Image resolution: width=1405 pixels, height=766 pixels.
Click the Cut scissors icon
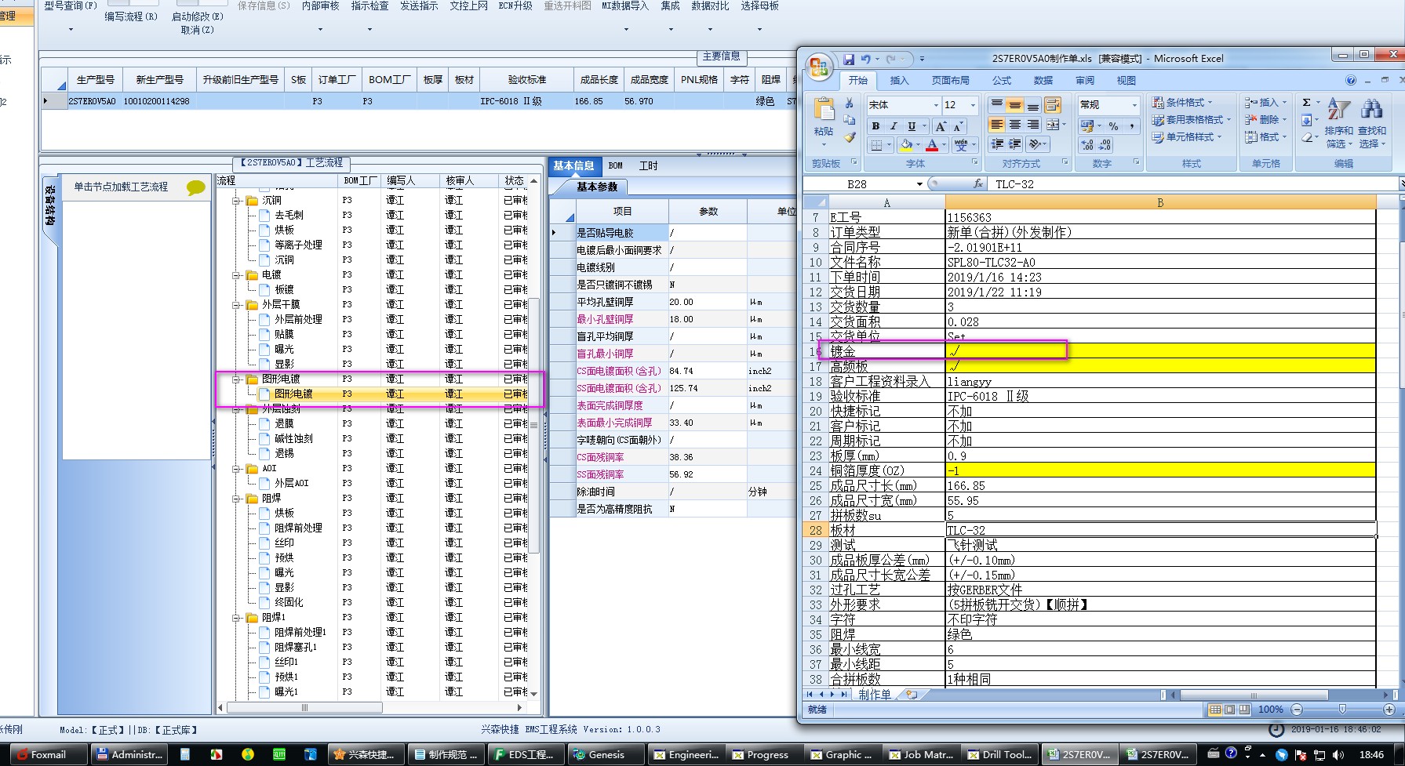pos(849,103)
